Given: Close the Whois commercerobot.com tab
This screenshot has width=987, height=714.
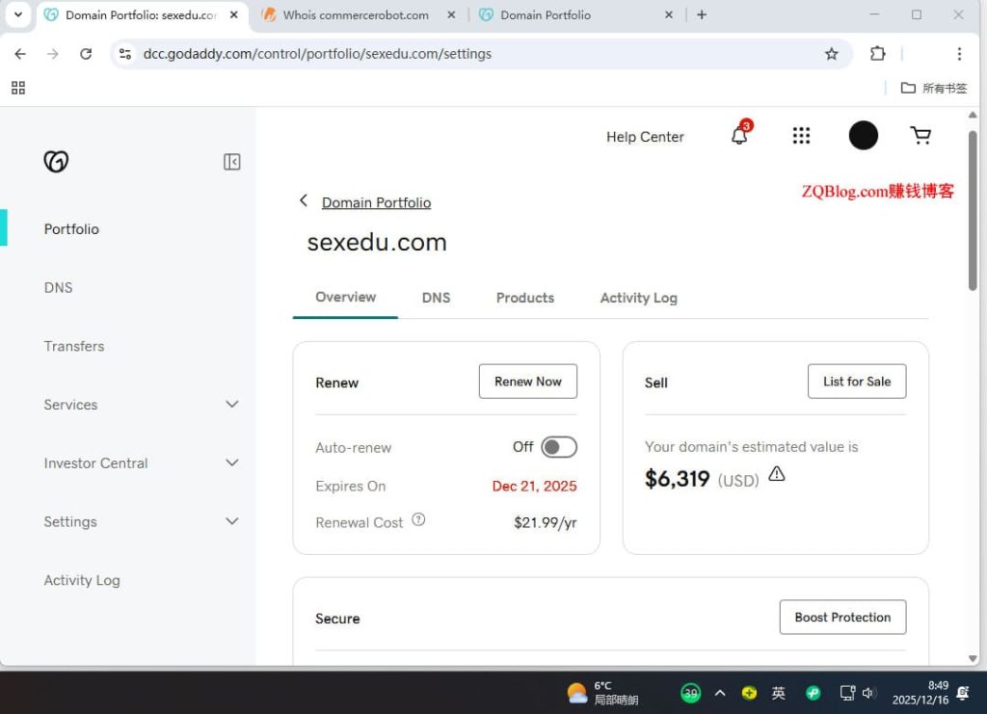Looking at the screenshot, I should click(x=451, y=15).
